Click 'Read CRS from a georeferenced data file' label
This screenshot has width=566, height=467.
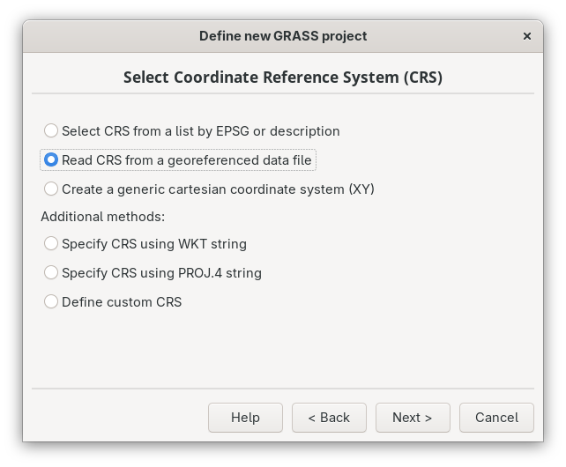click(186, 160)
